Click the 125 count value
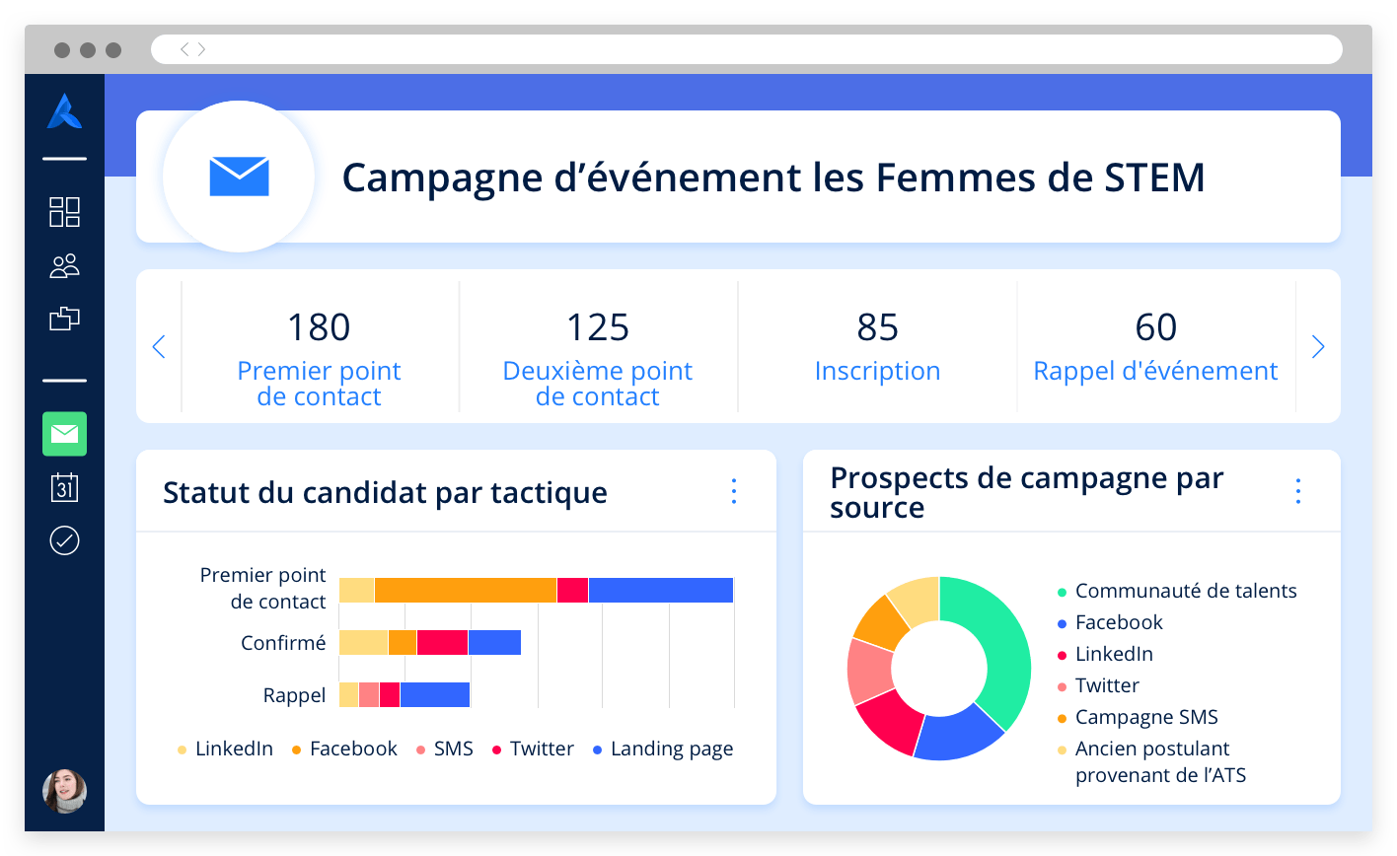The image size is (1397, 856). pyautogui.click(x=597, y=327)
